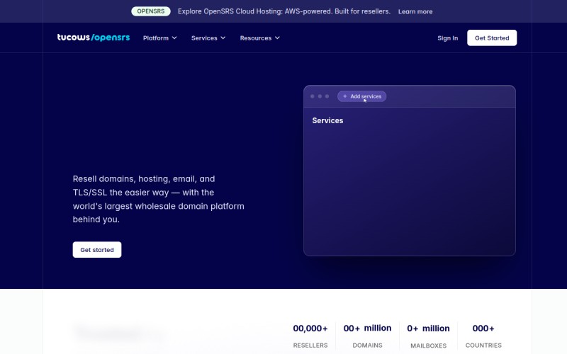Expand the Platform menu chevron

(174, 38)
